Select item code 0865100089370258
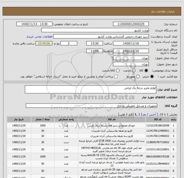Viewport: 184px width, 178px height. click(x=158, y=157)
